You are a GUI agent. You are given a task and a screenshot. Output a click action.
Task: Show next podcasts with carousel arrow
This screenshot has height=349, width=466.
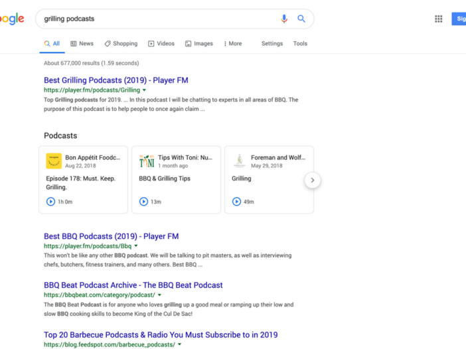313,180
